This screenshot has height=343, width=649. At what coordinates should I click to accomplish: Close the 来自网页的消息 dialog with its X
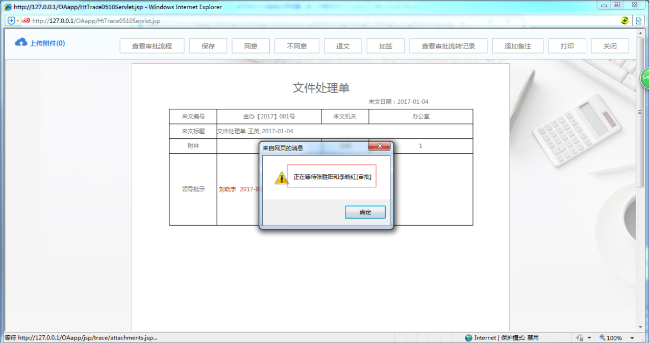click(380, 147)
